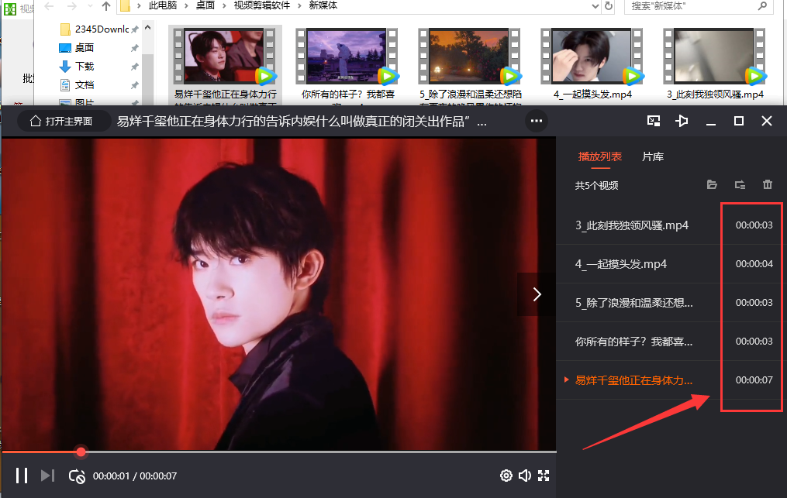Clear playlist with the trash icon
This screenshot has width=787, height=498.
pyautogui.click(x=768, y=184)
